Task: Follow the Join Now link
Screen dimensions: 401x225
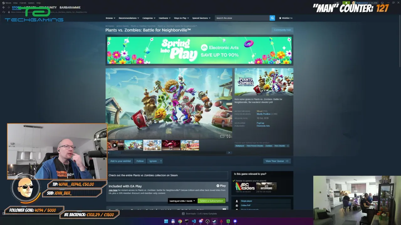Action: [113, 190]
